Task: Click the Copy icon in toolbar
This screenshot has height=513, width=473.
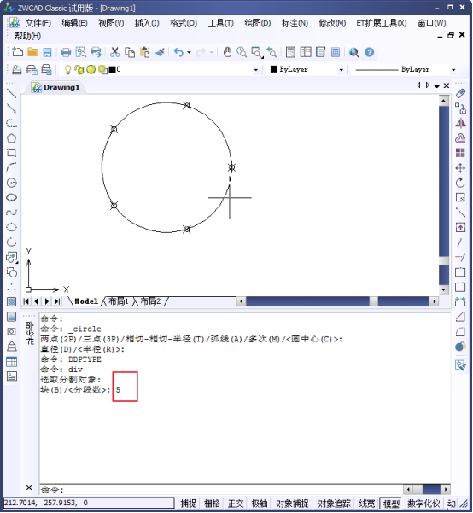Action: [130, 52]
